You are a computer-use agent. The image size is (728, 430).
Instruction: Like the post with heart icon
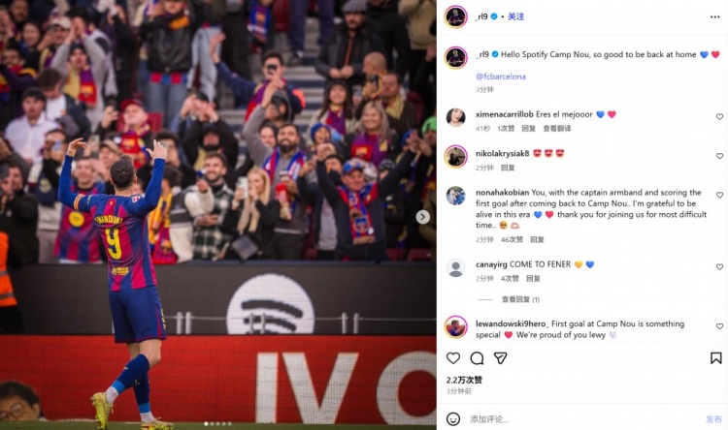pyautogui.click(x=453, y=357)
